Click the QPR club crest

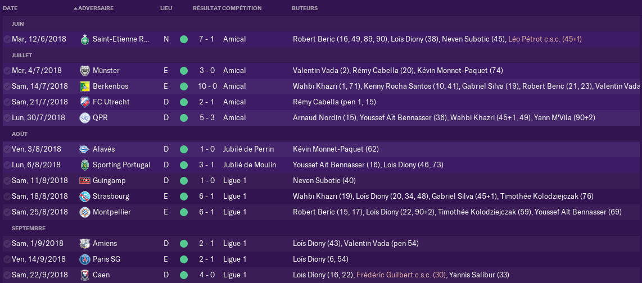[85, 118]
